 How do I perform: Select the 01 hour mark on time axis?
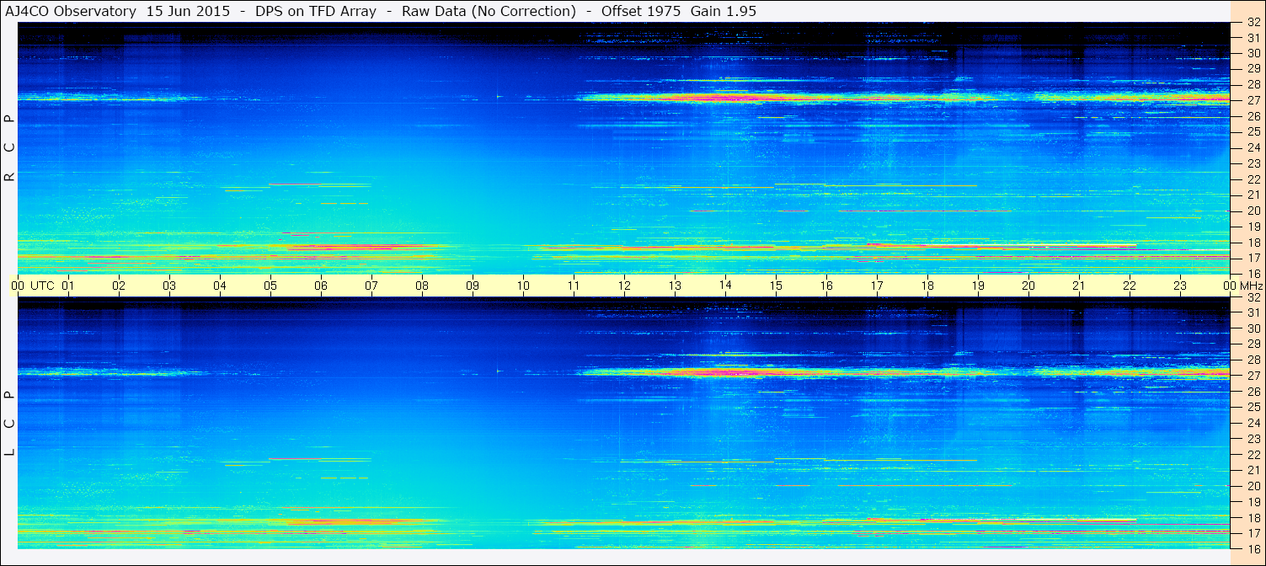point(68,286)
